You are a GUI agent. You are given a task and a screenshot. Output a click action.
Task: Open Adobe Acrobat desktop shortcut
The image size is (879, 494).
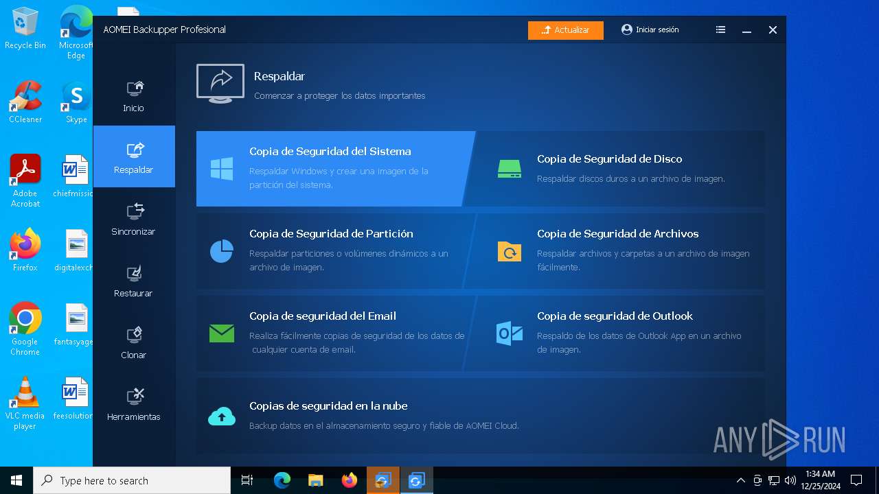click(x=25, y=181)
